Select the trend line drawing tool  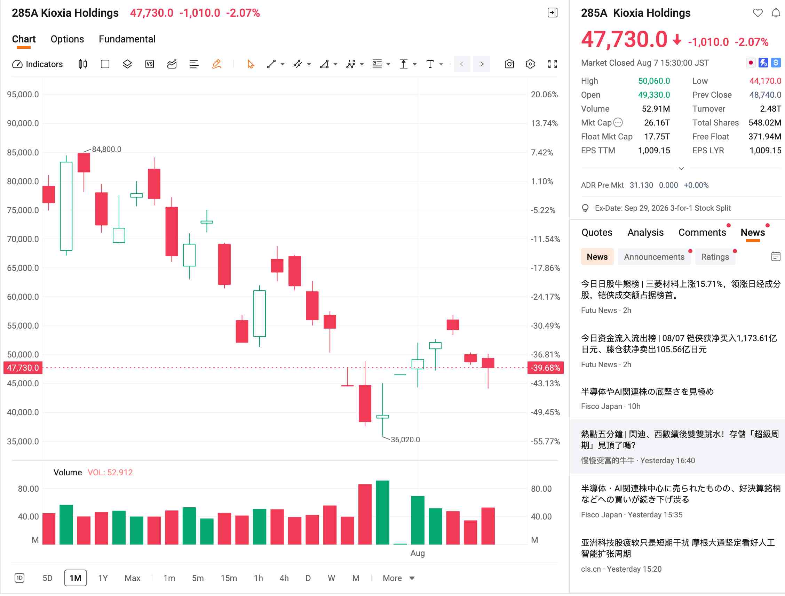[272, 64]
